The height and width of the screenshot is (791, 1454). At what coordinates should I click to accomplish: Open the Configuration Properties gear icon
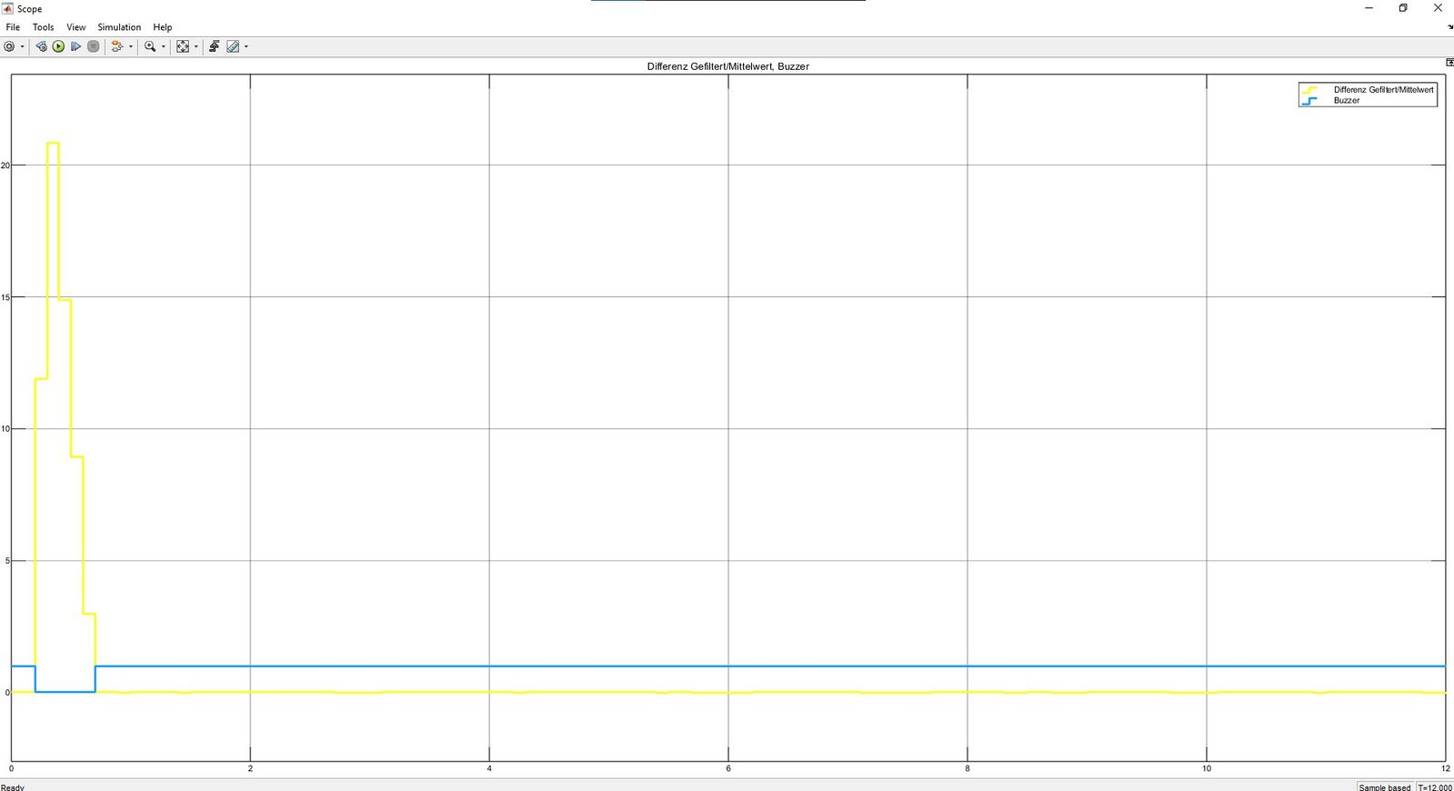click(x=9, y=46)
